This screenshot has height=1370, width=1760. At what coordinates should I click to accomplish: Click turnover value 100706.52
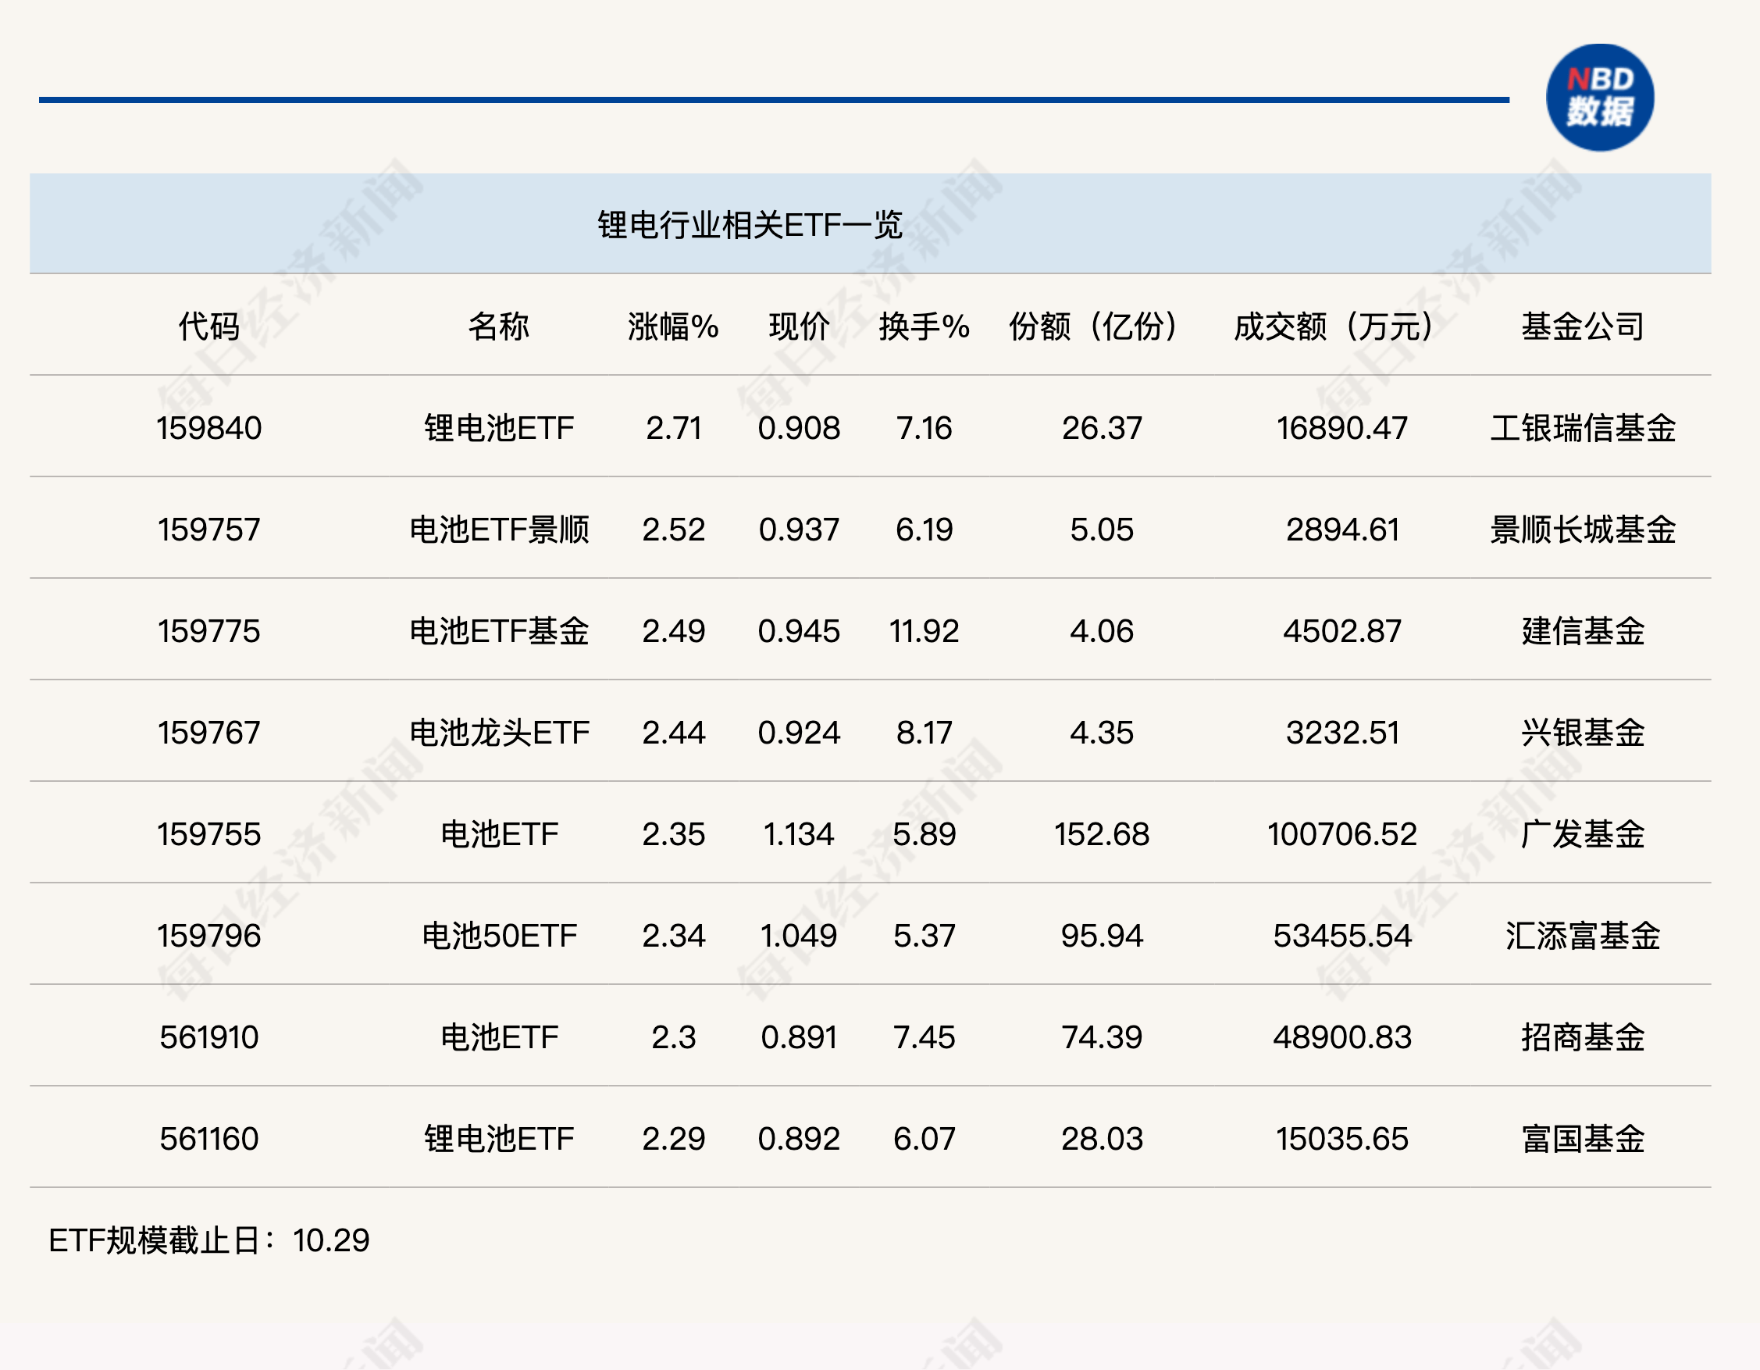(x=1341, y=834)
